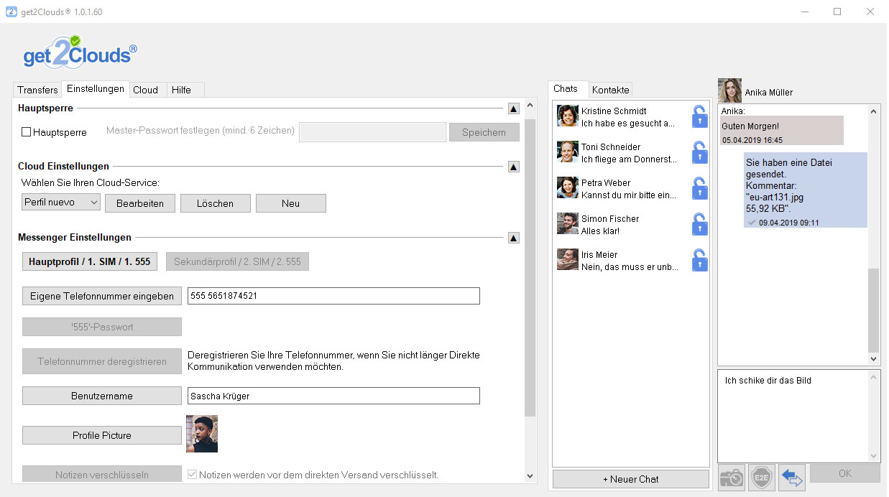
Task: Select Hauptprofil / 1. SIM / 1. 555
Action: (x=90, y=261)
